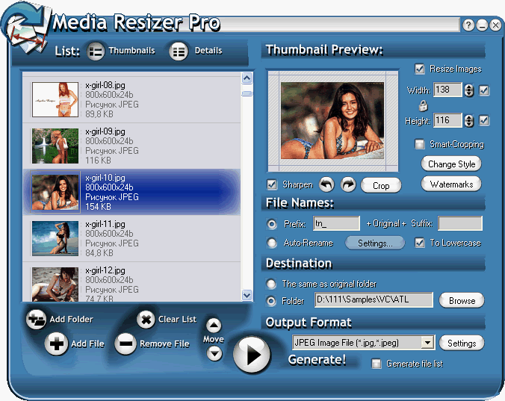Select the Auto-Rename radio button
Screen dimensions: 505x401
click(x=272, y=243)
